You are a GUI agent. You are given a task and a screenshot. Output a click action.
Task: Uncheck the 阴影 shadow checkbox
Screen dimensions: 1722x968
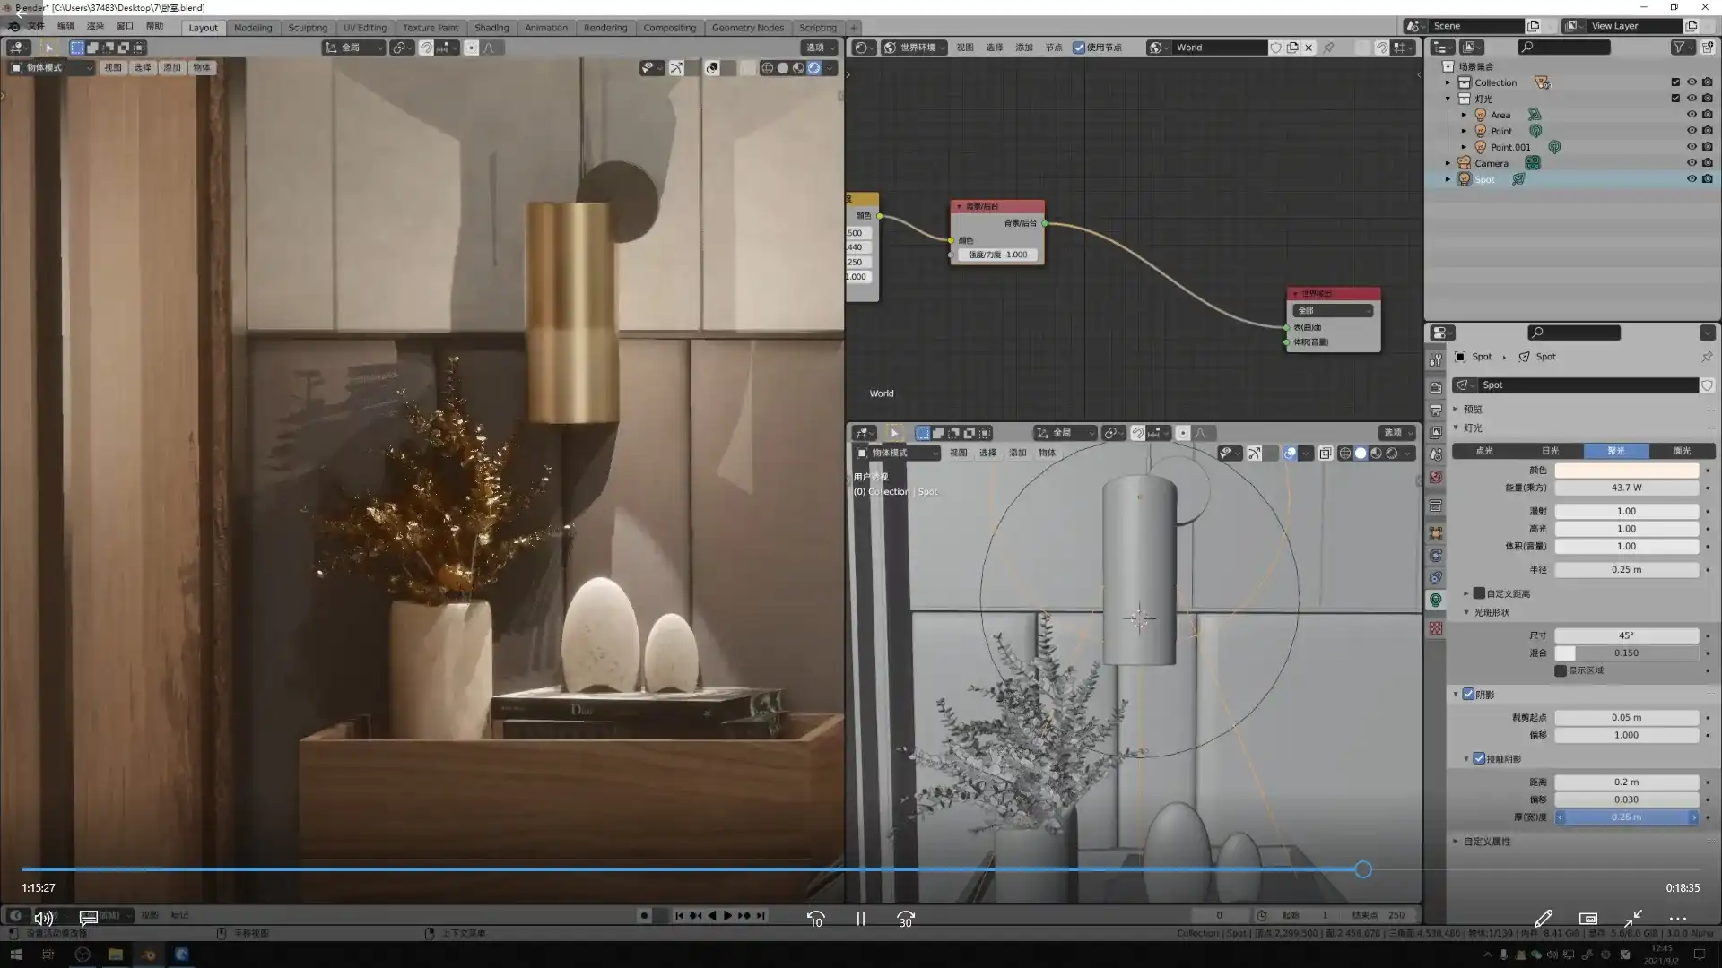[1468, 695]
